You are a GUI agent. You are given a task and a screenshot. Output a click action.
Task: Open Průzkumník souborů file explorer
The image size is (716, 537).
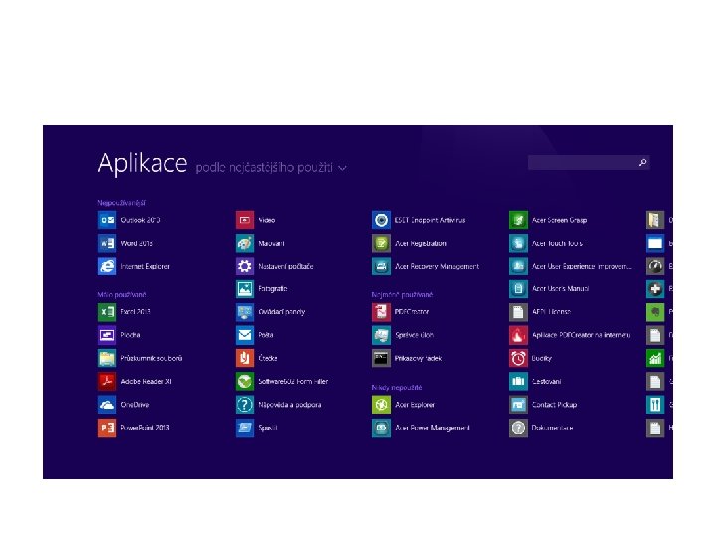pos(140,358)
